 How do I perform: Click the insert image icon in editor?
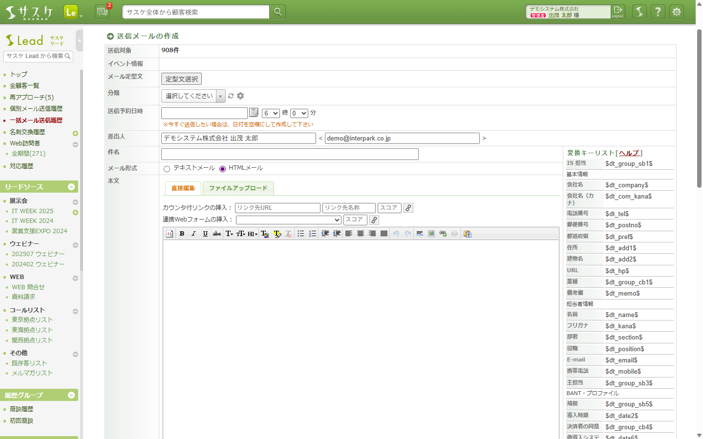pos(431,234)
